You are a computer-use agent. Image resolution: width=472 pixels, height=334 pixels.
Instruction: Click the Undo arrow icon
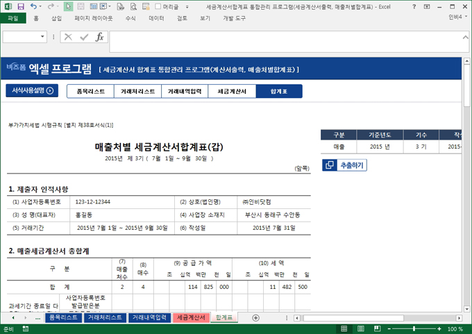click(x=33, y=6)
